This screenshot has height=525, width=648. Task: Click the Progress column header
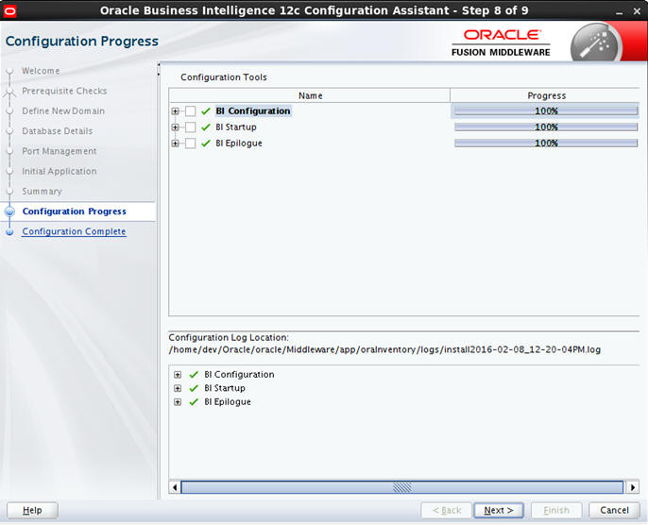pos(546,95)
